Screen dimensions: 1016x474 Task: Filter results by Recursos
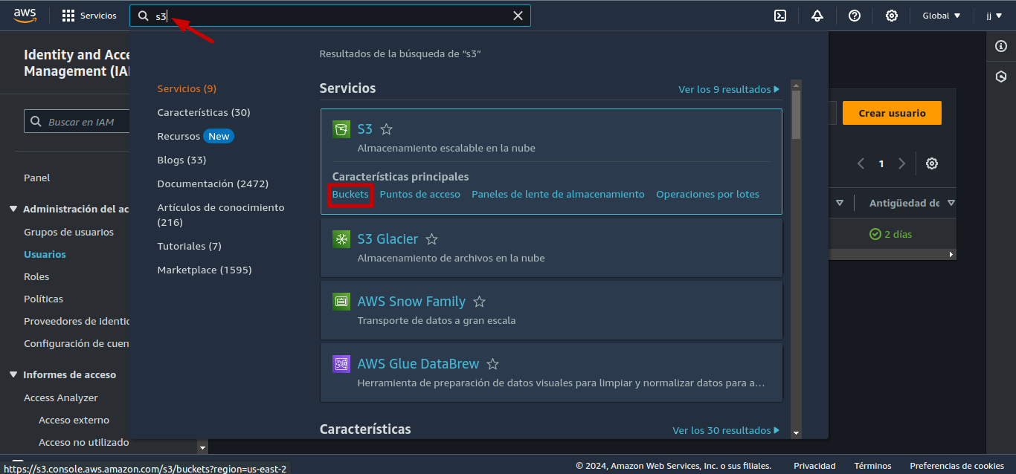(179, 136)
